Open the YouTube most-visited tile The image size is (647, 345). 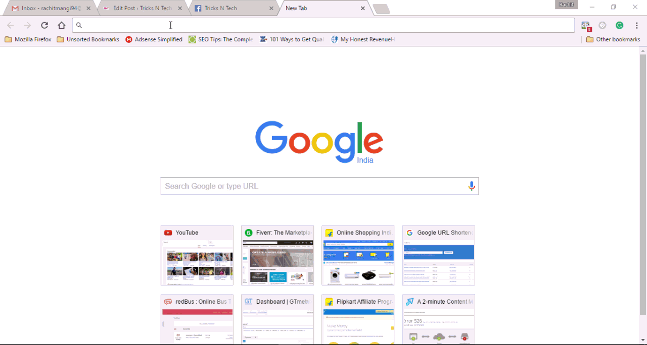click(x=197, y=255)
